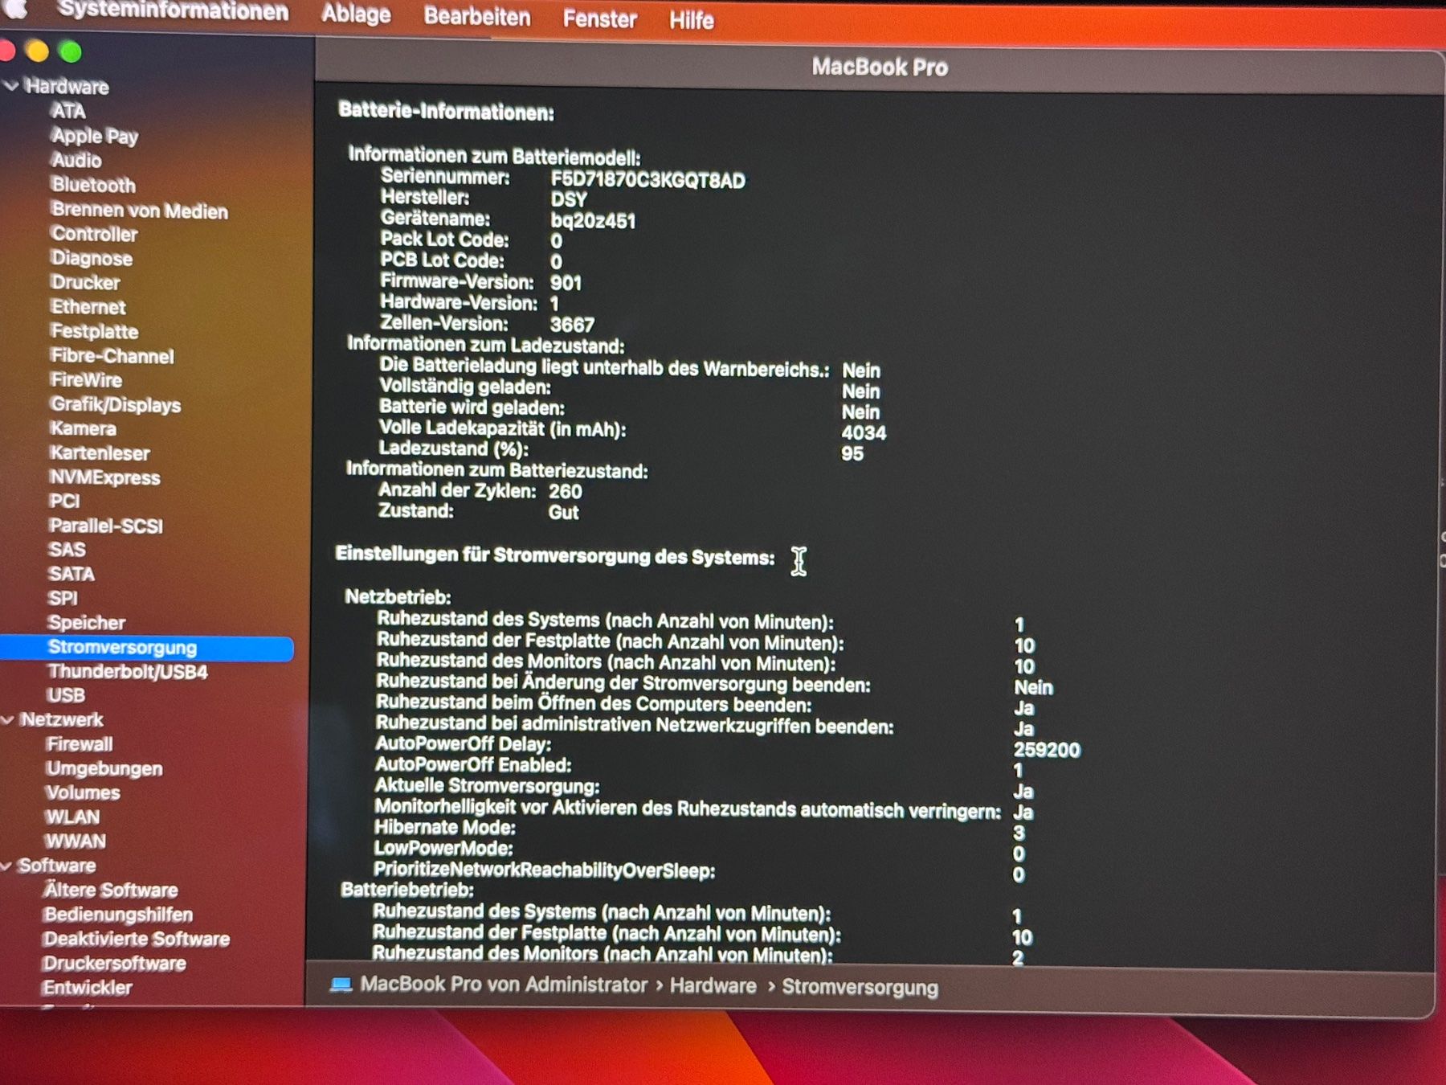This screenshot has height=1085, width=1446.
Task: Select FireWire in the sidebar
Action: 86,380
